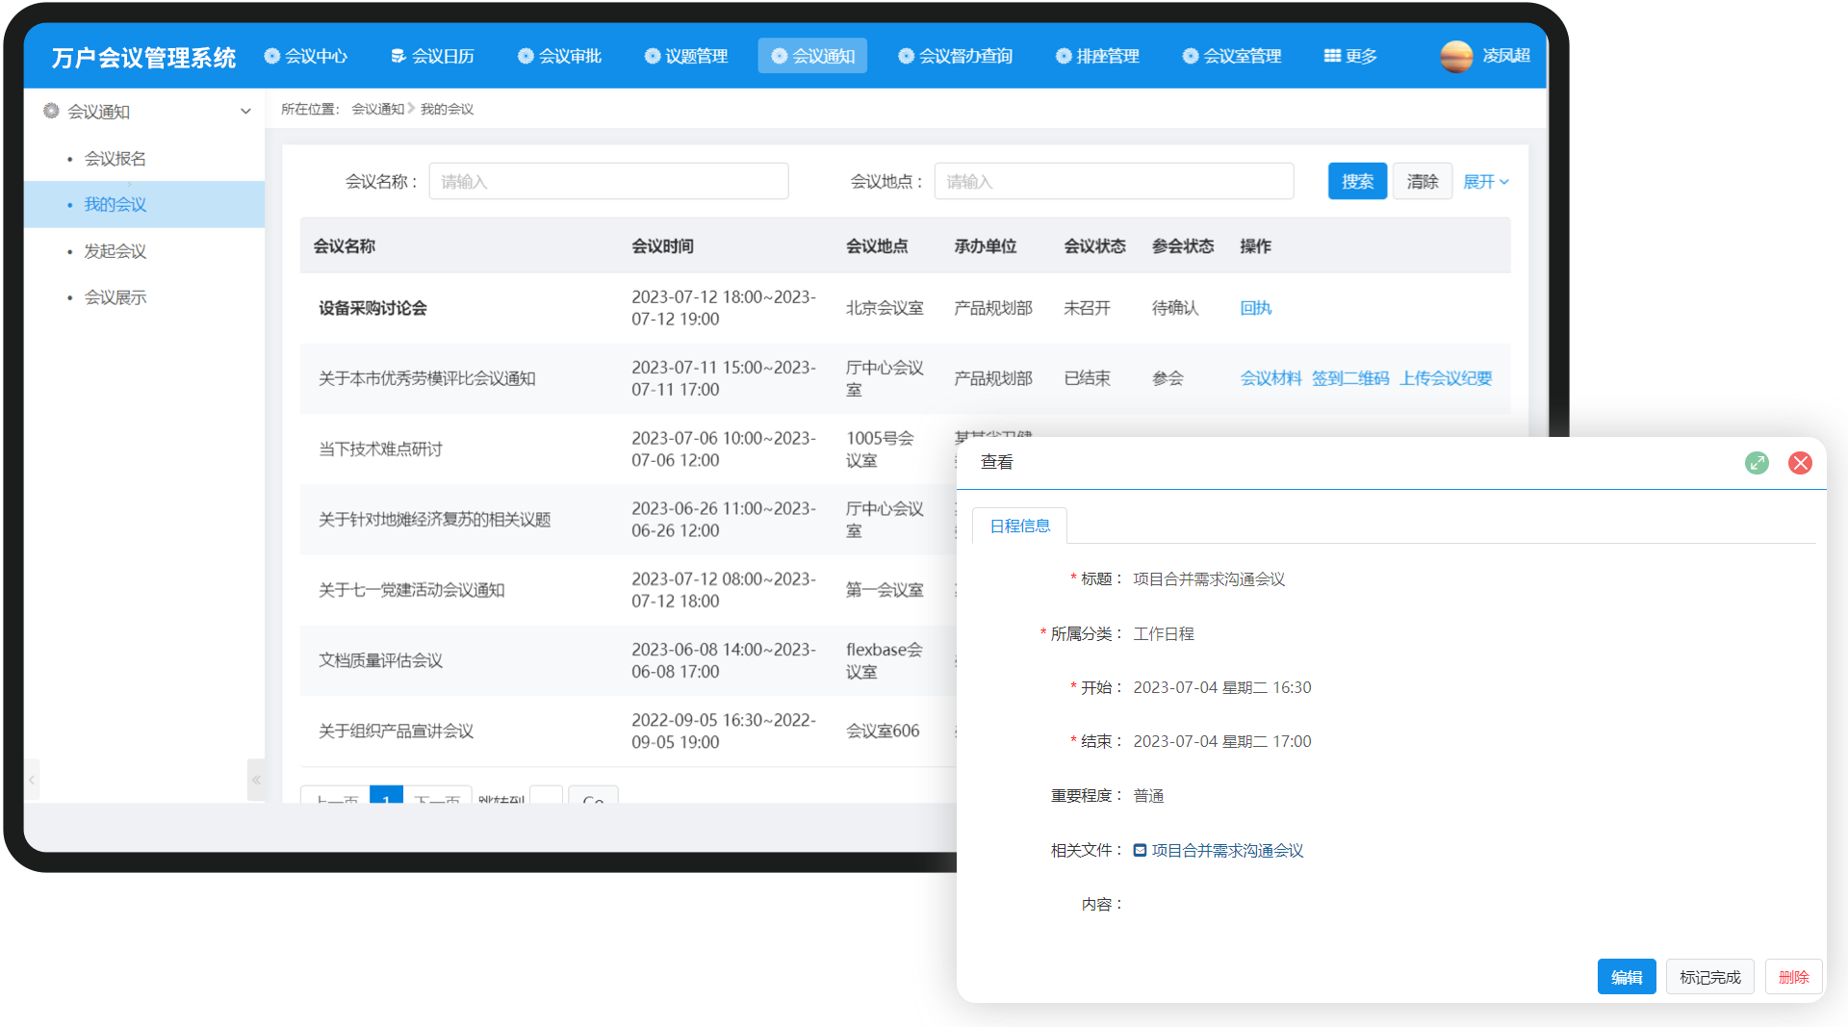Open 发起会议 in the sidebar
1848x1027 pixels.
pyautogui.click(x=115, y=251)
